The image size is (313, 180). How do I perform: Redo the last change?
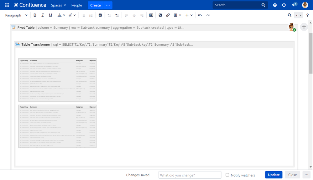[x=208, y=15]
